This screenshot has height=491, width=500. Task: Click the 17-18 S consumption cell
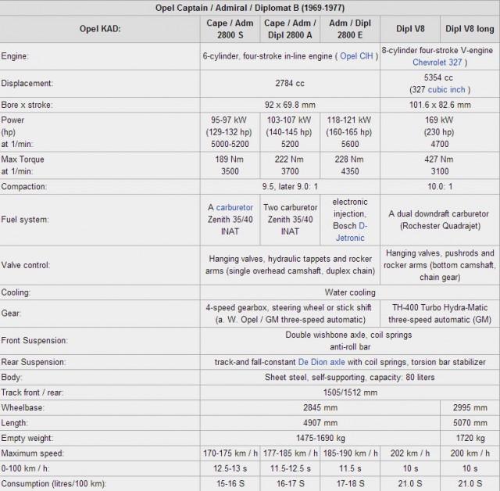350,484
